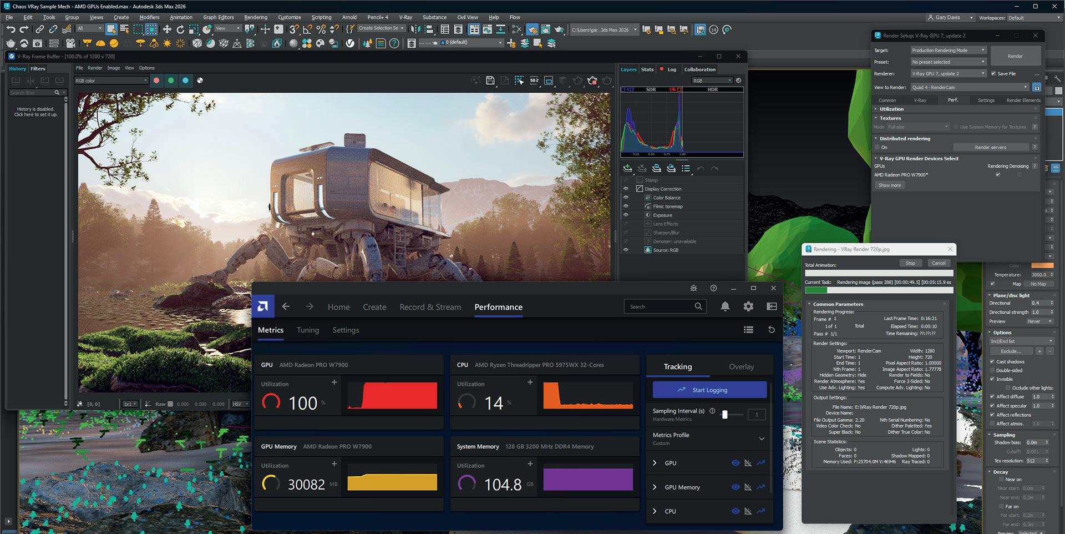Switch AMD metrics to list view icon
This screenshot has height=534, width=1065.
pos(748,330)
